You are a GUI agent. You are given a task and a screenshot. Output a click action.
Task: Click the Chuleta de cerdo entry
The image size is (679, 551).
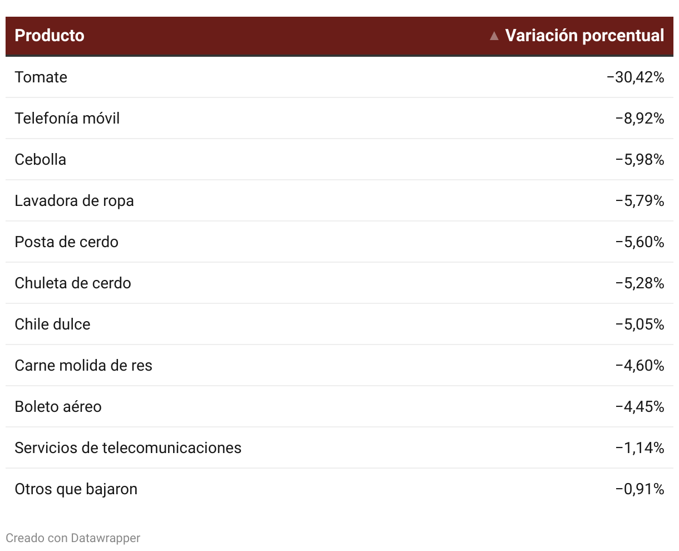coord(73,283)
